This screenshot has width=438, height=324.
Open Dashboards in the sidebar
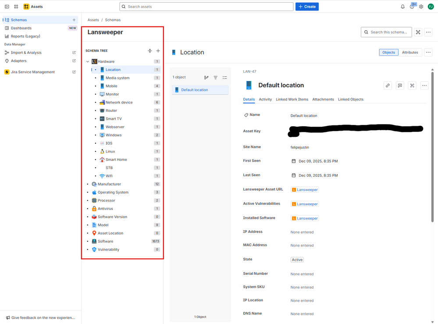(41, 28)
